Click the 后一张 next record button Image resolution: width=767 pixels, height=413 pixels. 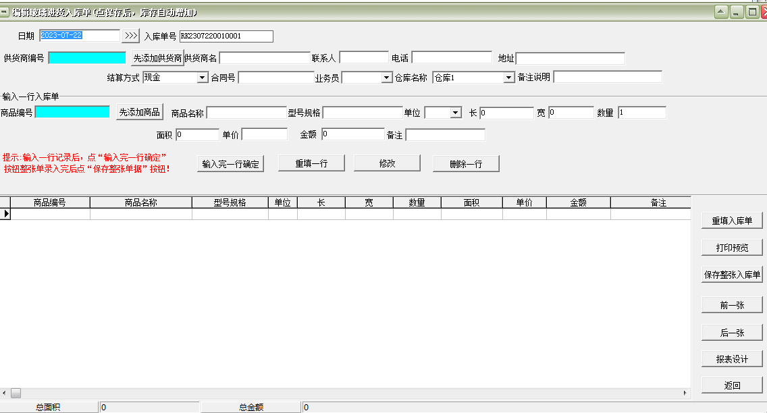tap(731, 332)
